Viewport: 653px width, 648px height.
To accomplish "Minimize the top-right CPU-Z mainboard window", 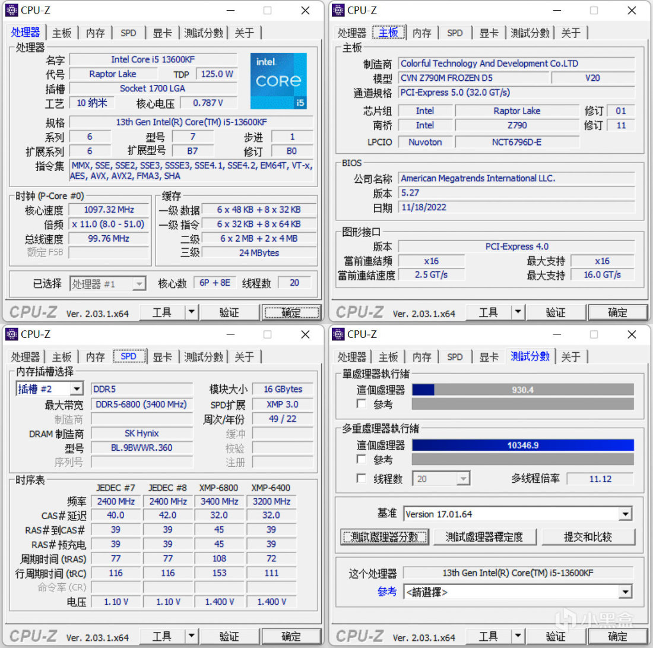I will point(557,11).
